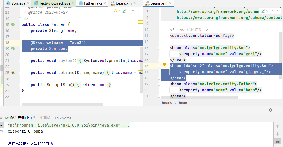283x147 pixels.
Task: Toggle soft-wrap in the console output
Action: tap(278, 141)
